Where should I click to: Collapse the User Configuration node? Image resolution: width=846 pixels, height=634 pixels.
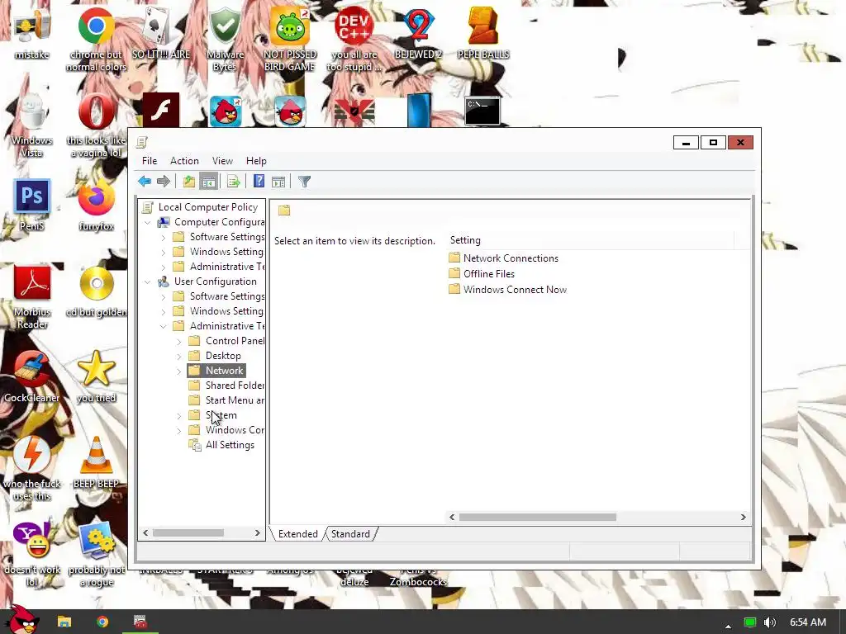coord(147,282)
